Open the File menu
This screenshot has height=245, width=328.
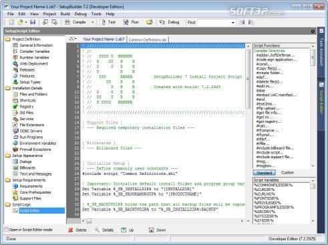(x=11, y=14)
